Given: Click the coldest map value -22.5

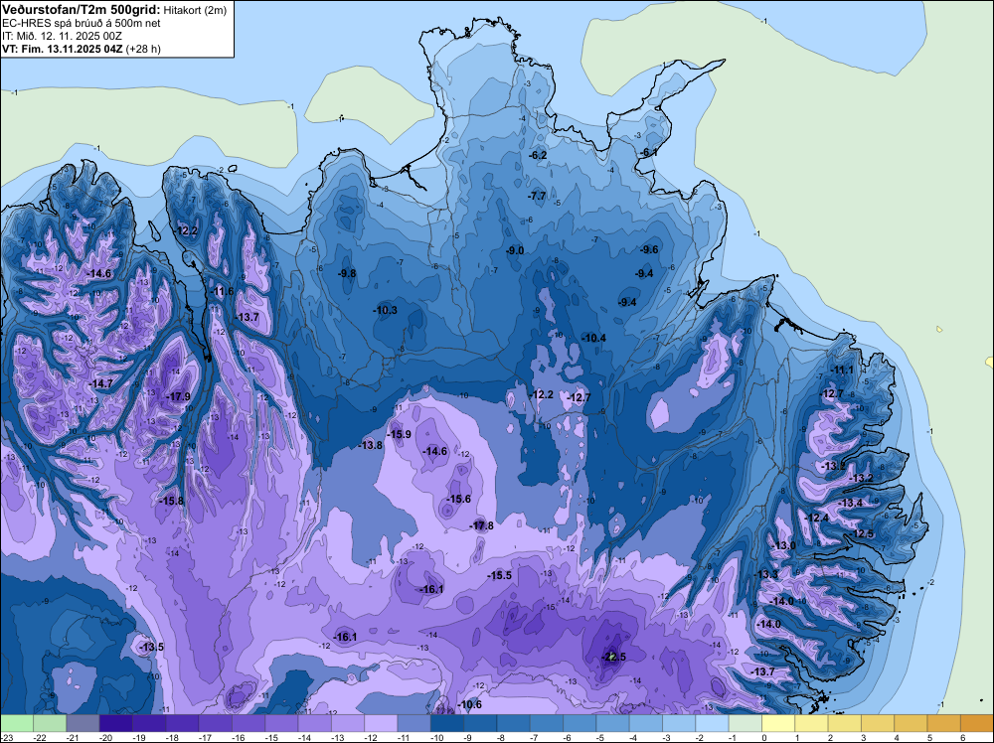Looking at the screenshot, I should click(613, 657).
